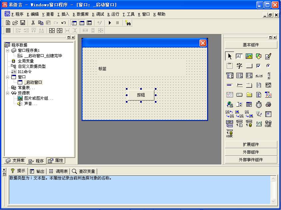Click the vertical centering alignment icon
The width and height of the screenshot is (281, 210).
click(60, 31)
